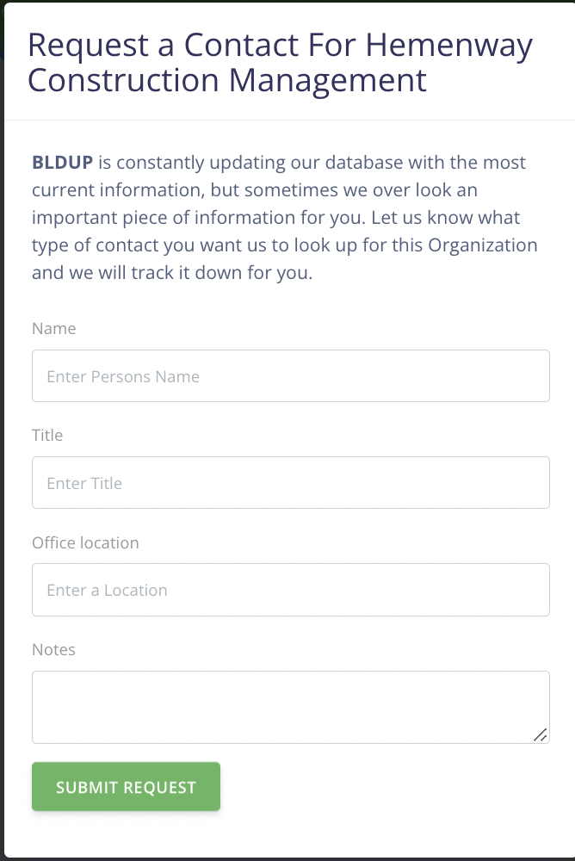The height and width of the screenshot is (861, 575).
Task: Click the "Name" field label
Action: [x=53, y=329]
